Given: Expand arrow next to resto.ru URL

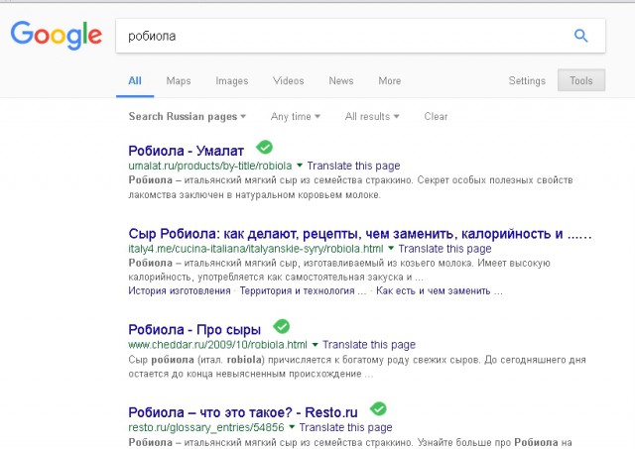Looking at the screenshot, I should (x=292, y=427).
